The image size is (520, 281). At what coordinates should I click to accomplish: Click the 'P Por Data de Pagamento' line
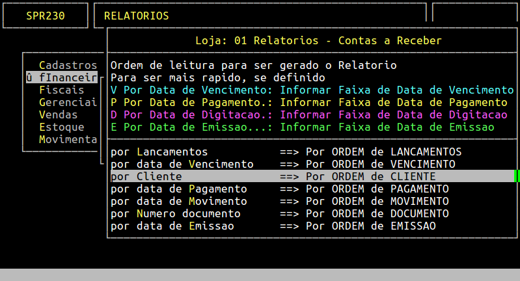pyautogui.click(x=308, y=102)
